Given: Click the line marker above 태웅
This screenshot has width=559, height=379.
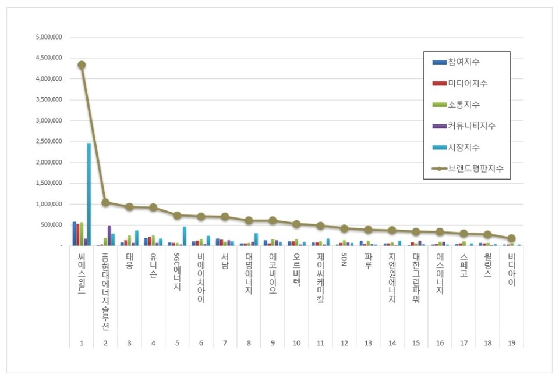Looking at the screenshot, I should tap(129, 207).
